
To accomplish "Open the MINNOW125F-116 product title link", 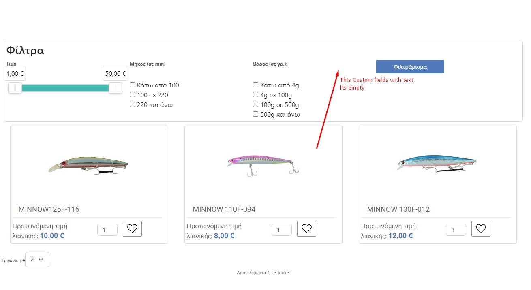I will point(49,209).
